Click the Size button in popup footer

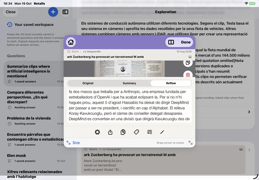click(x=73, y=143)
